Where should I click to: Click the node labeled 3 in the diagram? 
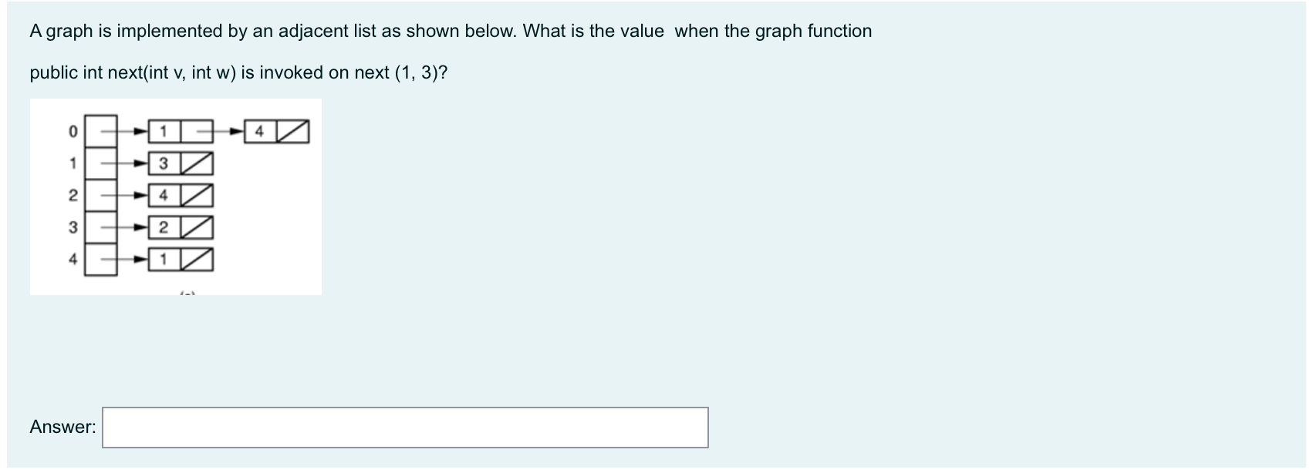click(x=72, y=226)
